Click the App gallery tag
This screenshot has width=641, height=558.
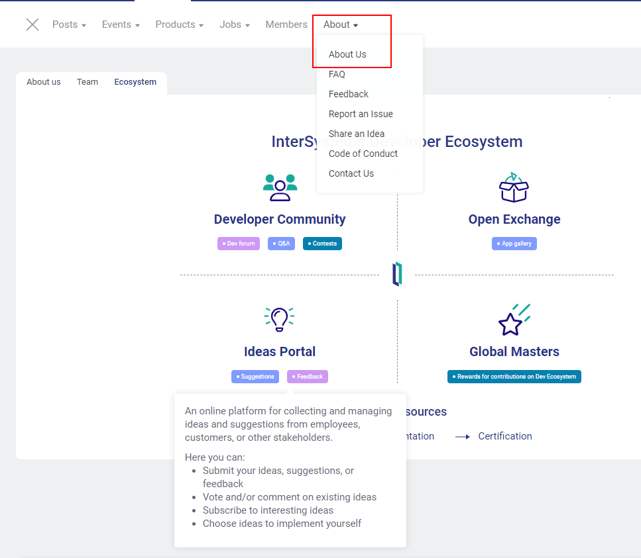pyautogui.click(x=514, y=244)
